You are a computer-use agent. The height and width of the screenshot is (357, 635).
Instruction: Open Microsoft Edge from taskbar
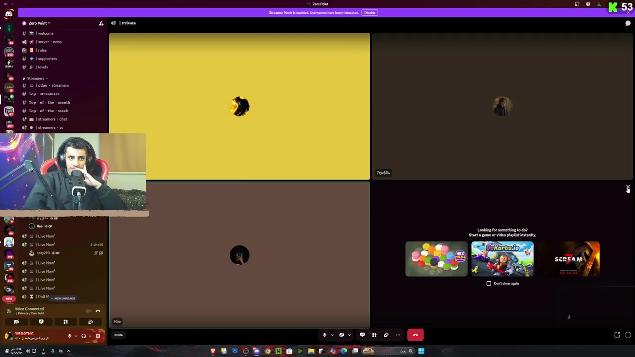coord(344,351)
